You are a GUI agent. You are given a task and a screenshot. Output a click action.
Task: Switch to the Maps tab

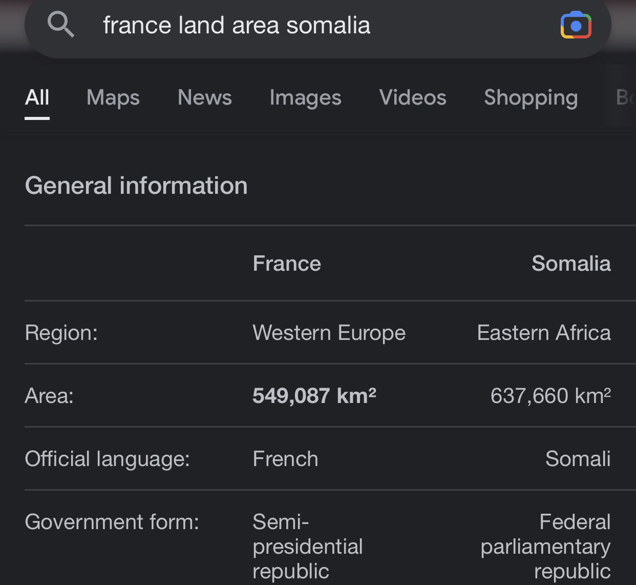tap(113, 97)
